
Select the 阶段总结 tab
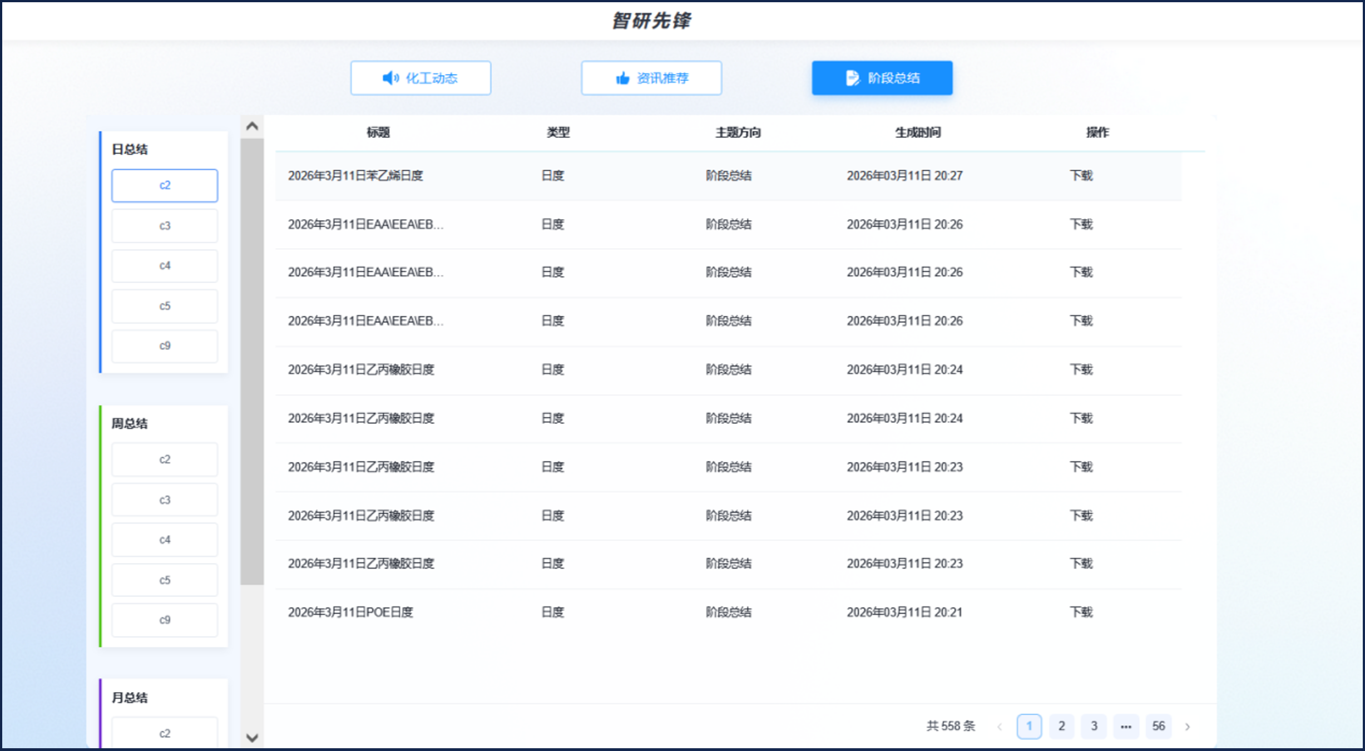[x=882, y=78]
